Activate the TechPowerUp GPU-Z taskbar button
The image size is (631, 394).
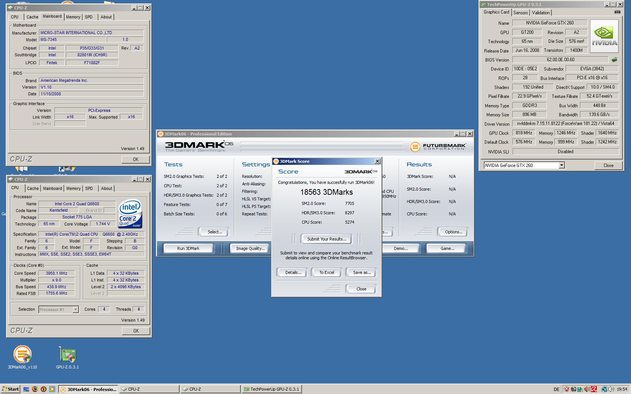[x=271, y=389]
